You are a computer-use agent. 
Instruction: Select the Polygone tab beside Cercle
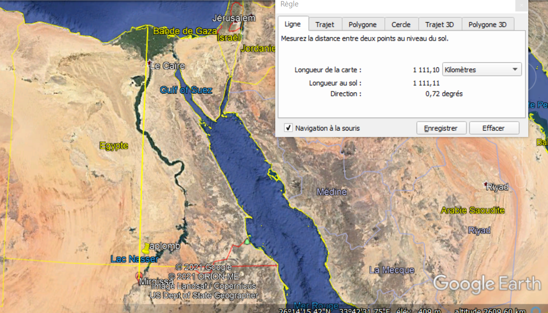362,25
